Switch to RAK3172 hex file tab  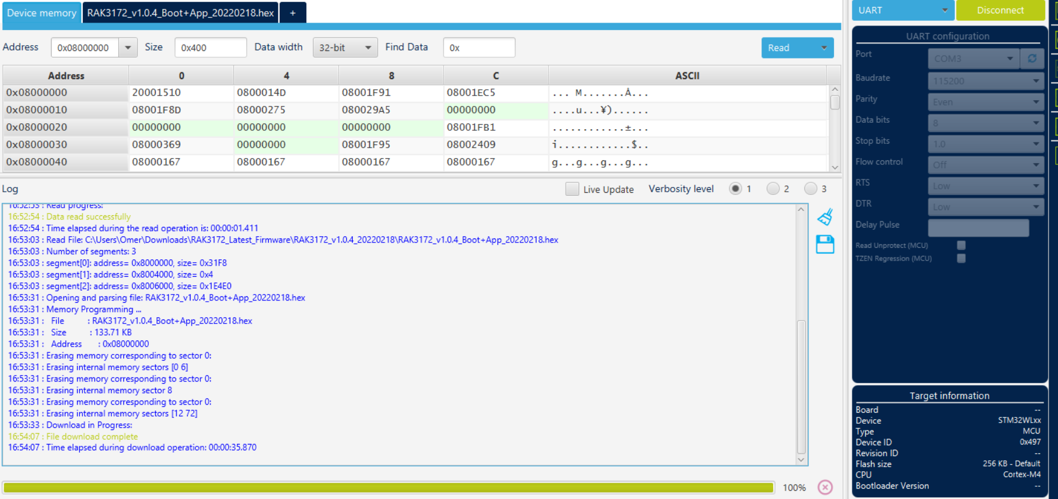point(180,13)
